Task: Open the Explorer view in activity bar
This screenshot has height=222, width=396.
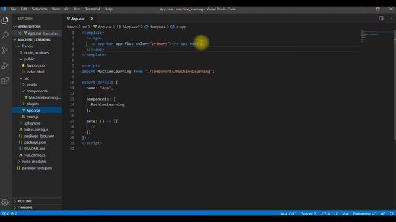Action: click(x=5, y=20)
